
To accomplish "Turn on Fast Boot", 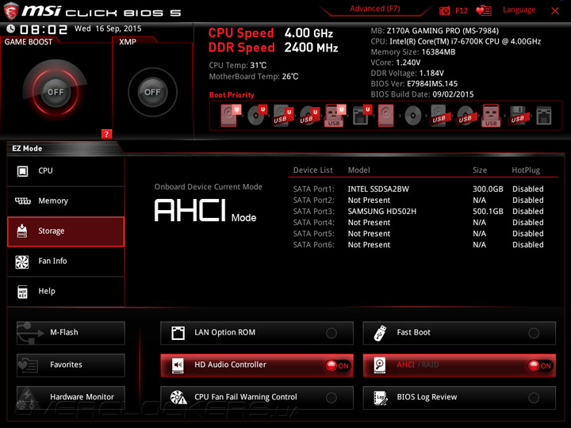I will pyautogui.click(x=534, y=333).
